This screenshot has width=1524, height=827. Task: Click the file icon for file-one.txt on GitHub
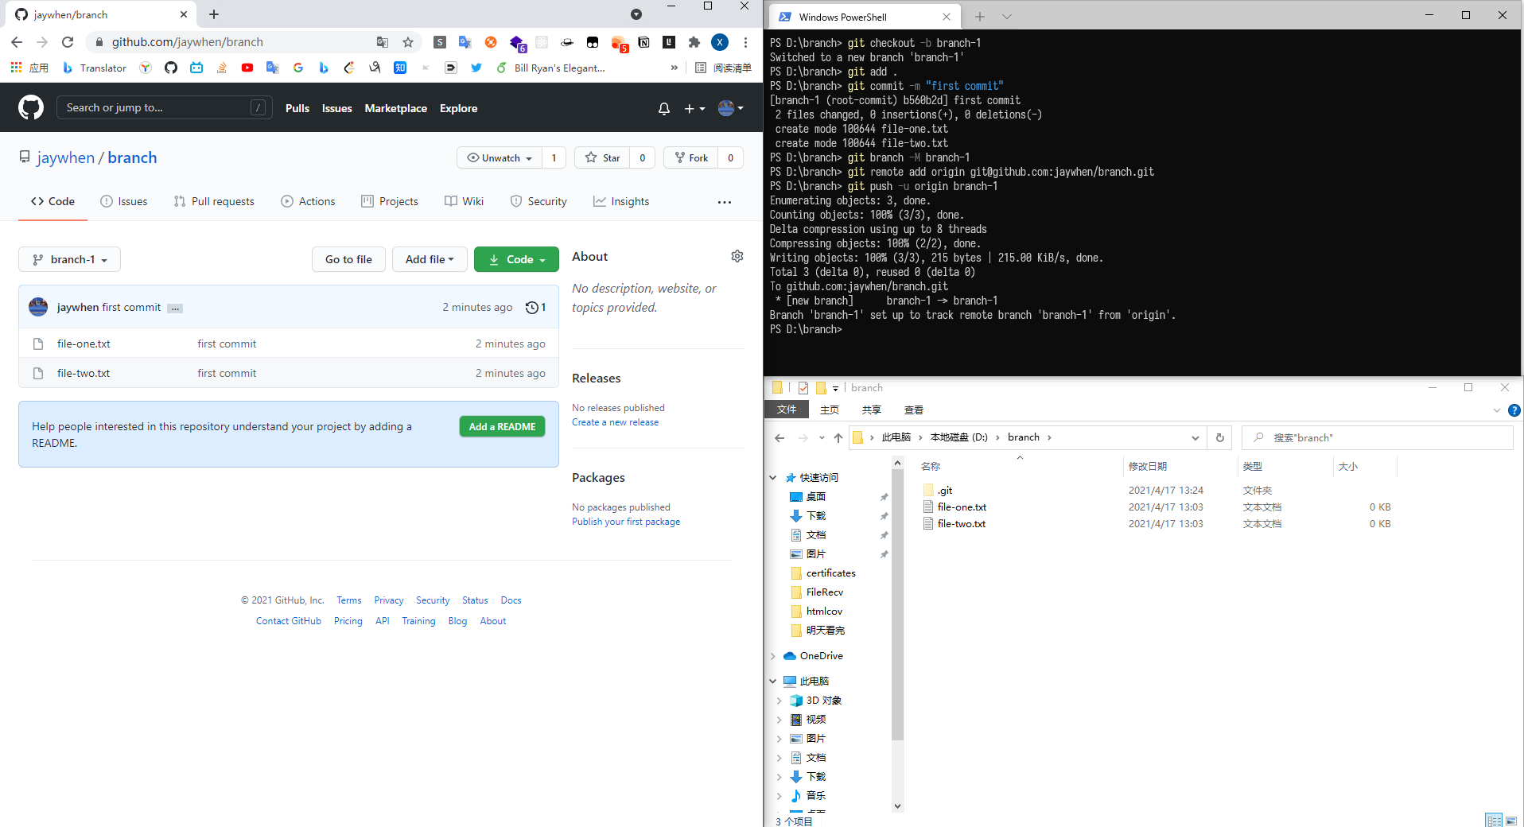(37, 344)
